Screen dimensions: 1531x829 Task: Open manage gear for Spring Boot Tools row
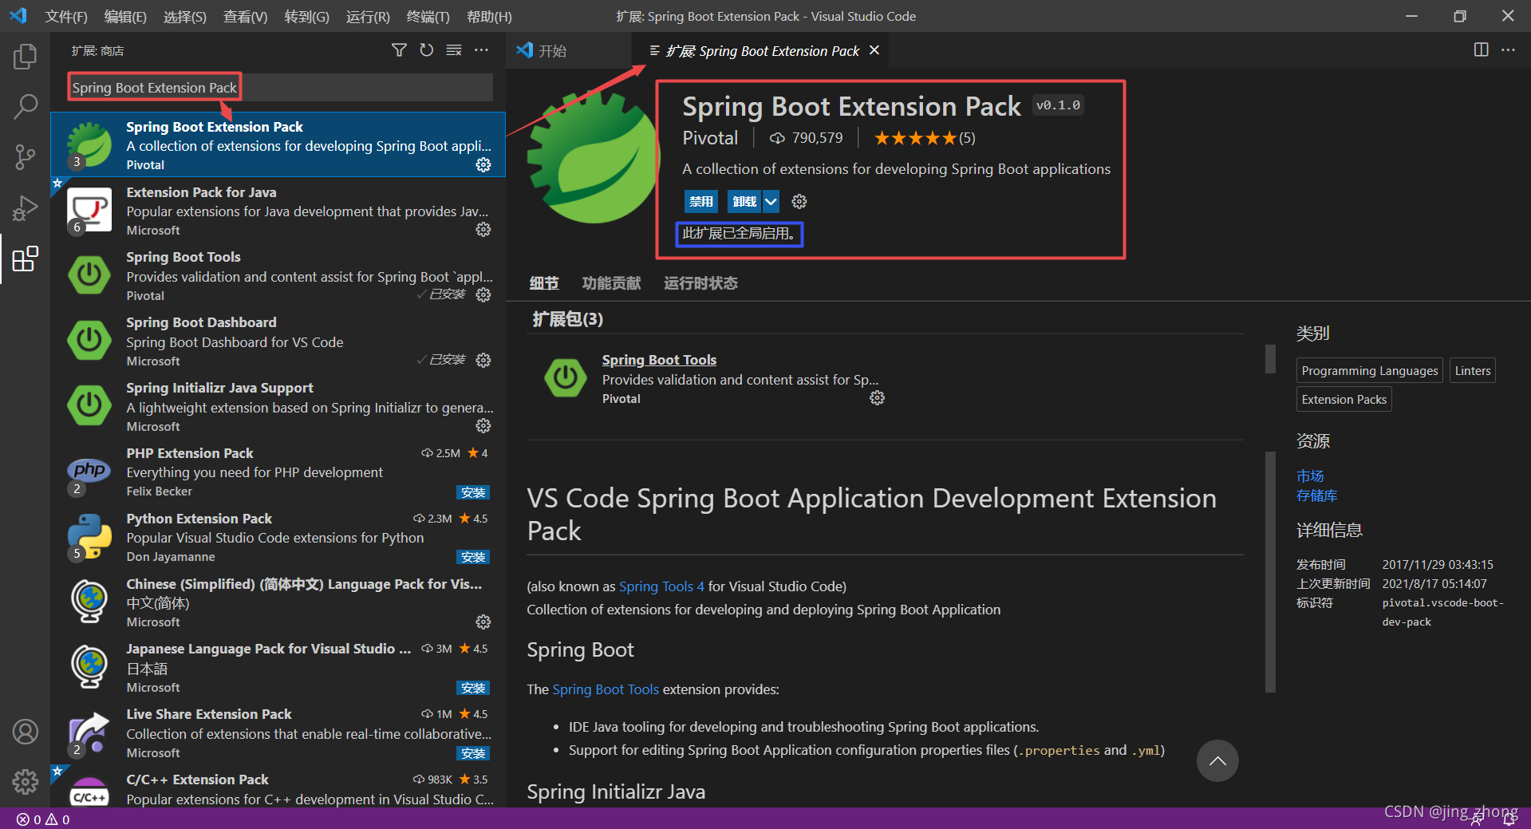(483, 295)
